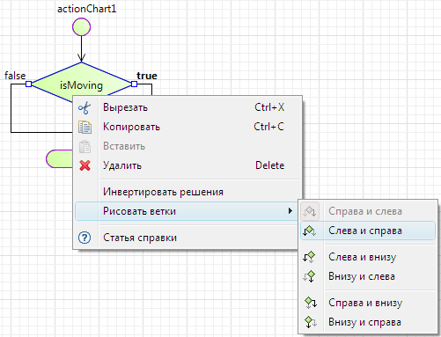The width and height of the screenshot is (441, 337).
Task: Choose Копировать from the context menu
Action: tap(187, 127)
